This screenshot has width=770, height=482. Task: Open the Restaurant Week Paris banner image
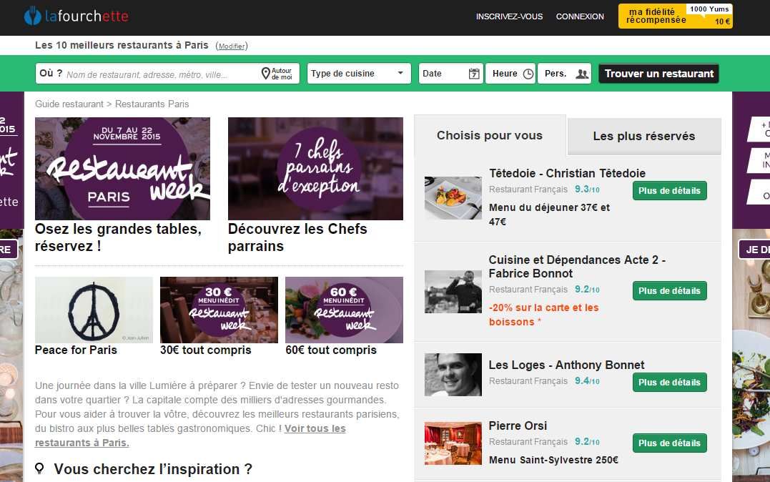(x=122, y=169)
